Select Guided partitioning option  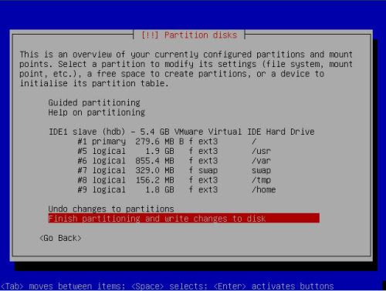point(94,103)
